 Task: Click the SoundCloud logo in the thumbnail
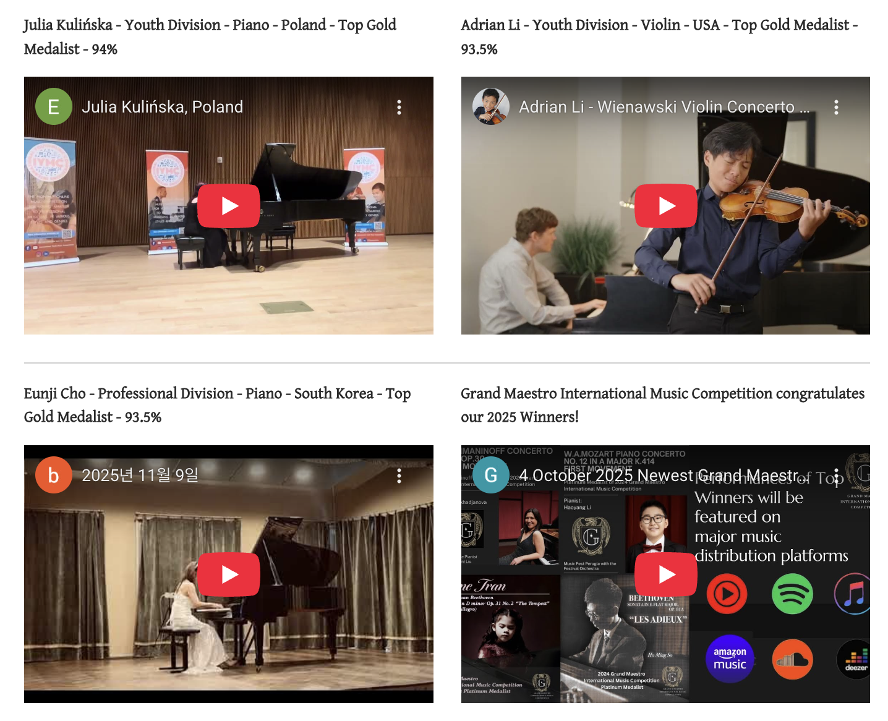pos(792,660)
